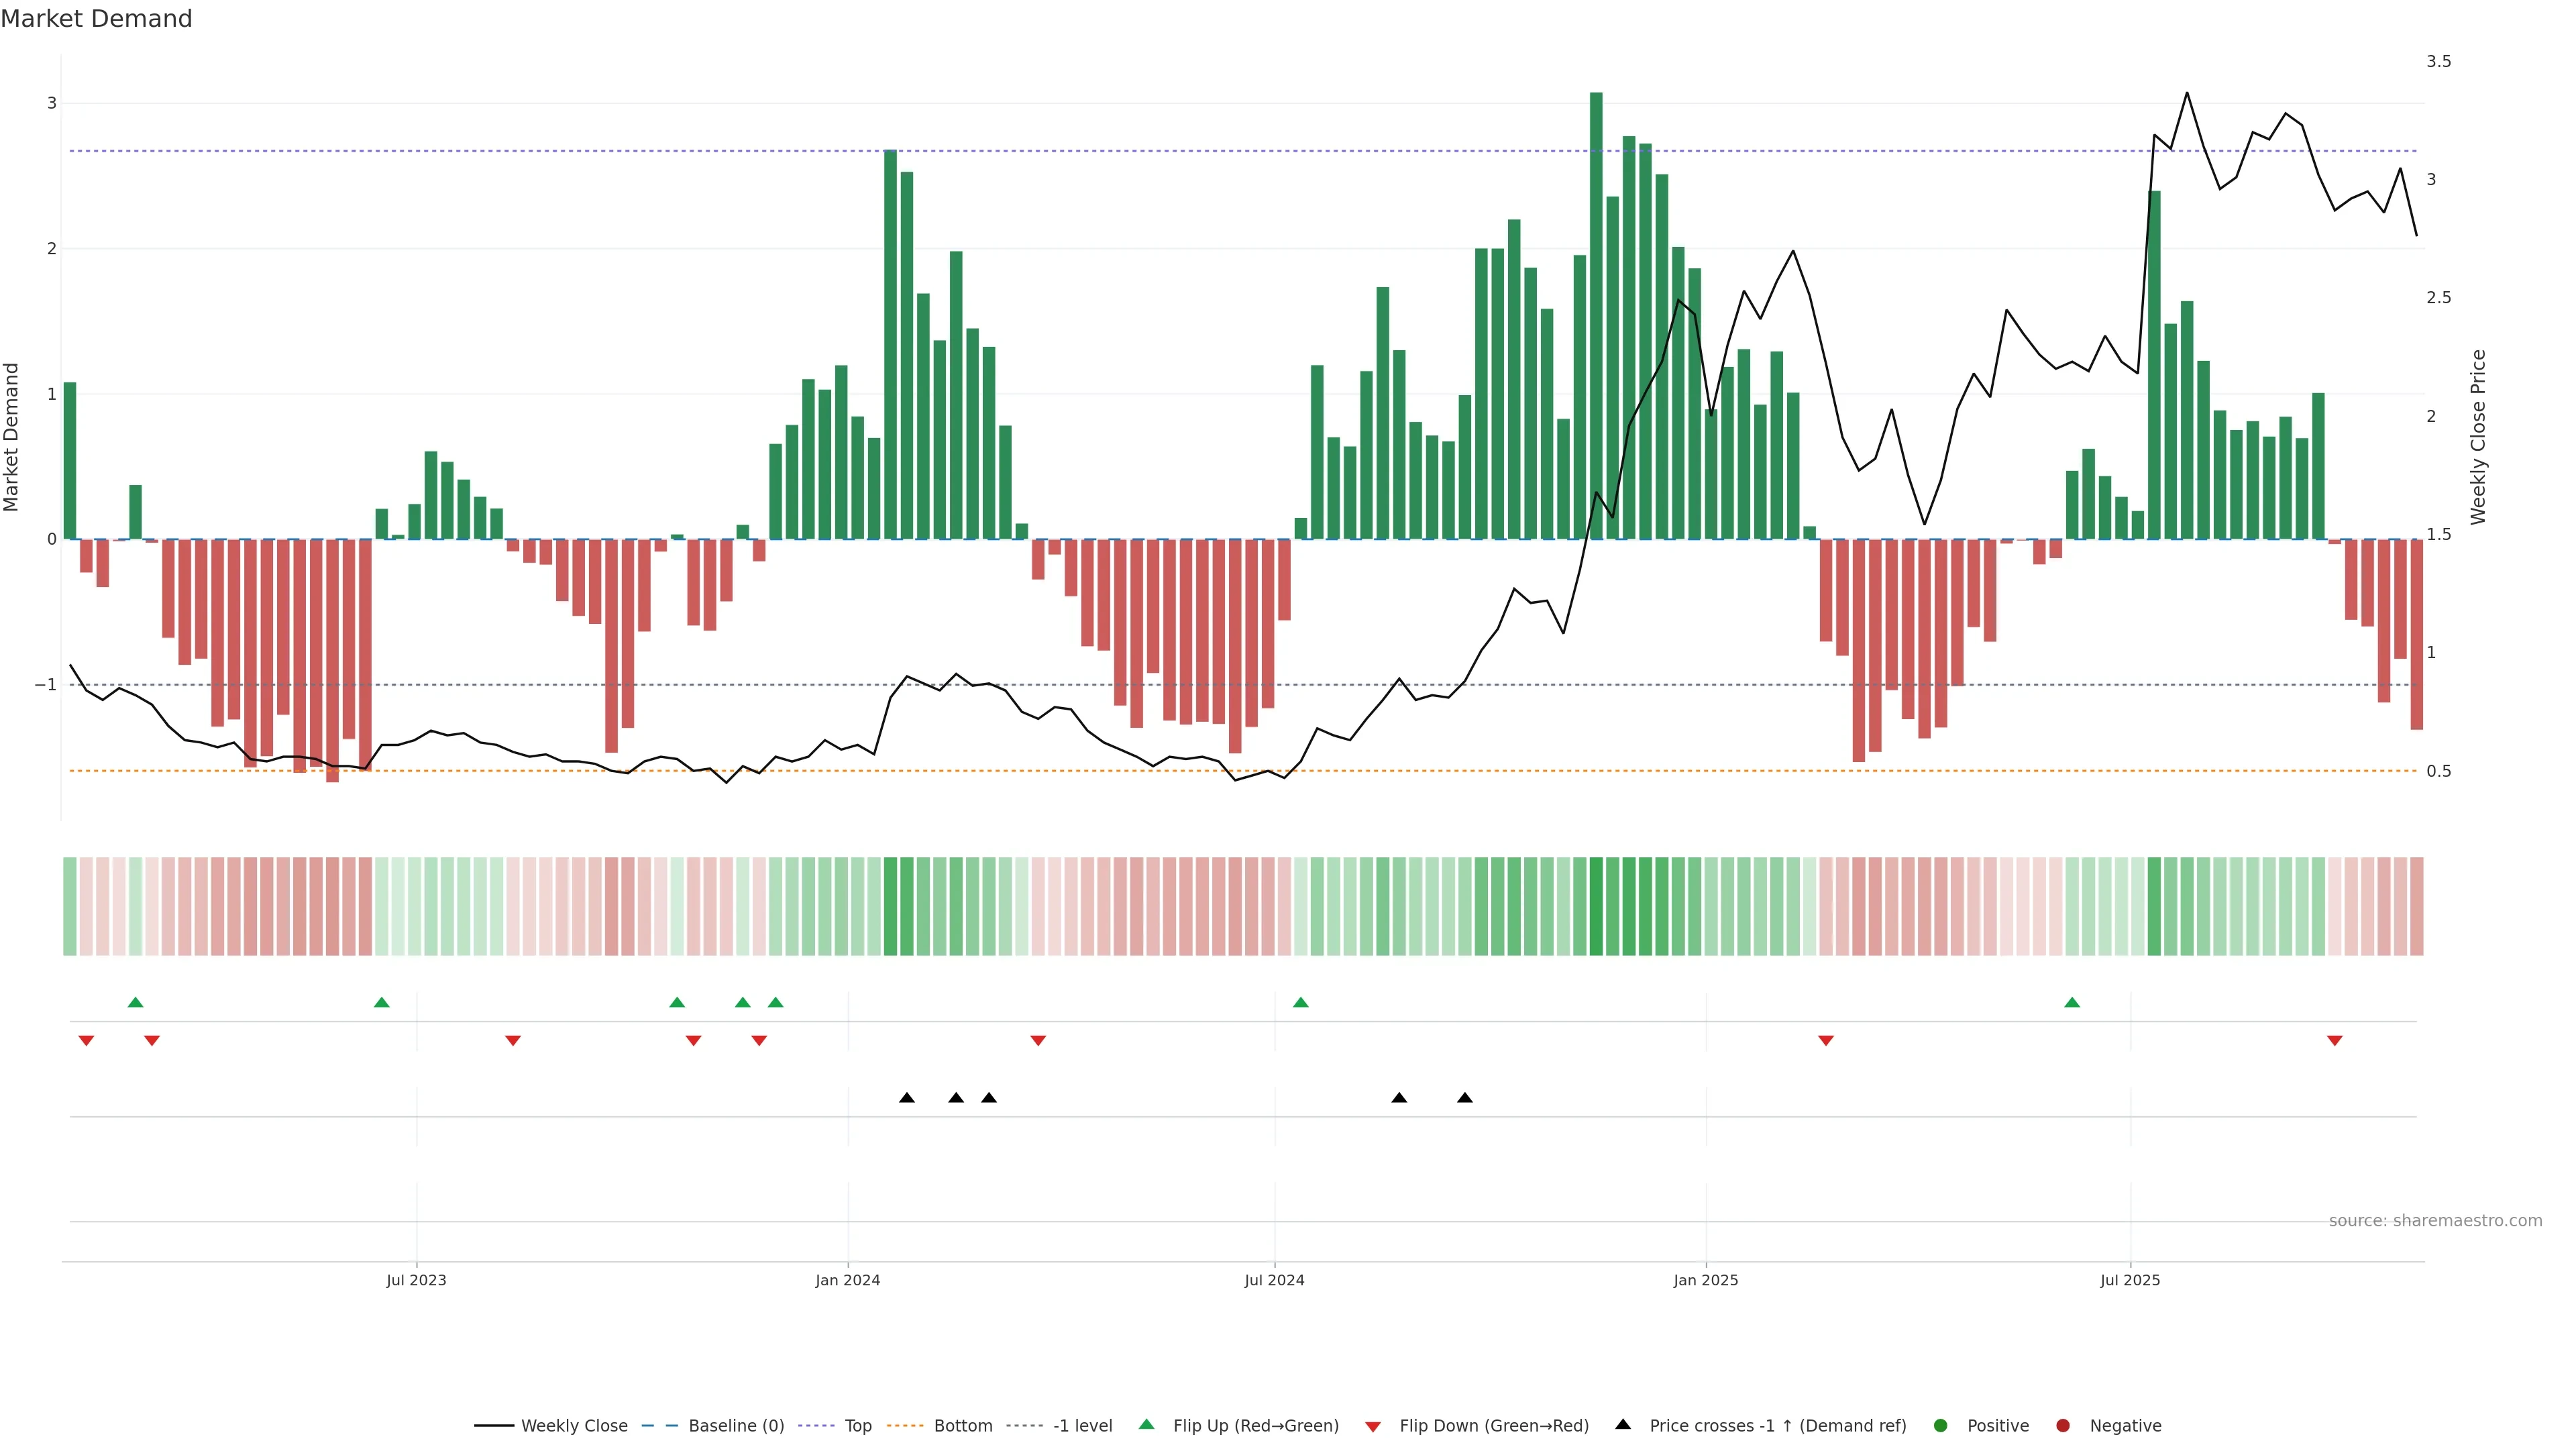This screenshot has height=1449, width=2576.
Task: Toggle the Top dotted line legend entry
Action: [x=857, y=1425]
